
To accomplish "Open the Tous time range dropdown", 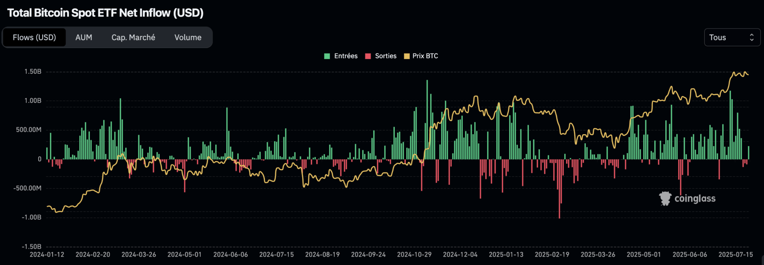I will click(731, 37).
